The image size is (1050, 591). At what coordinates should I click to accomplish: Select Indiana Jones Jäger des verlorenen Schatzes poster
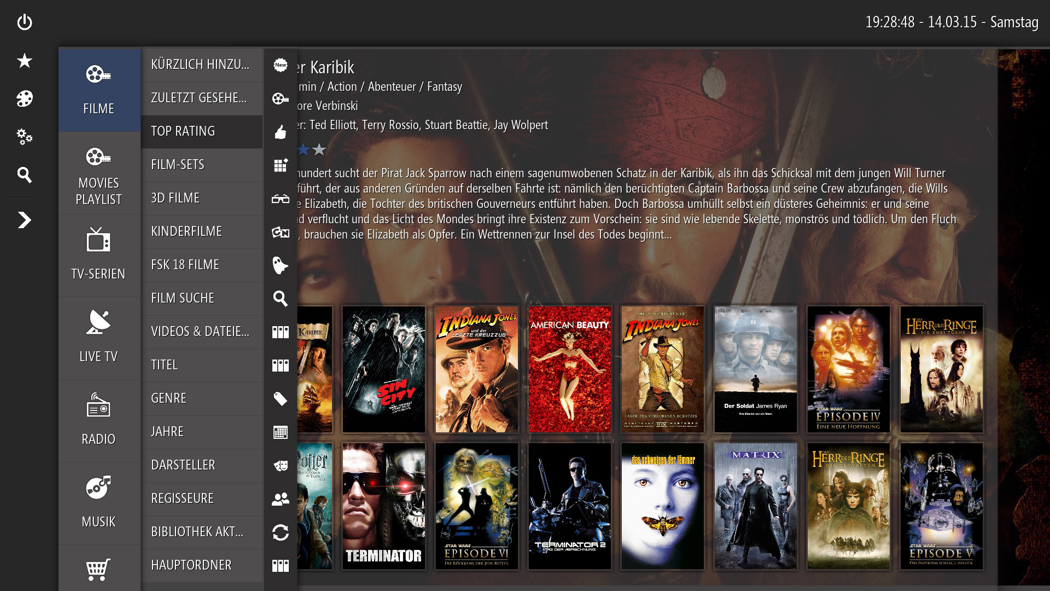(x=663, y=369)
